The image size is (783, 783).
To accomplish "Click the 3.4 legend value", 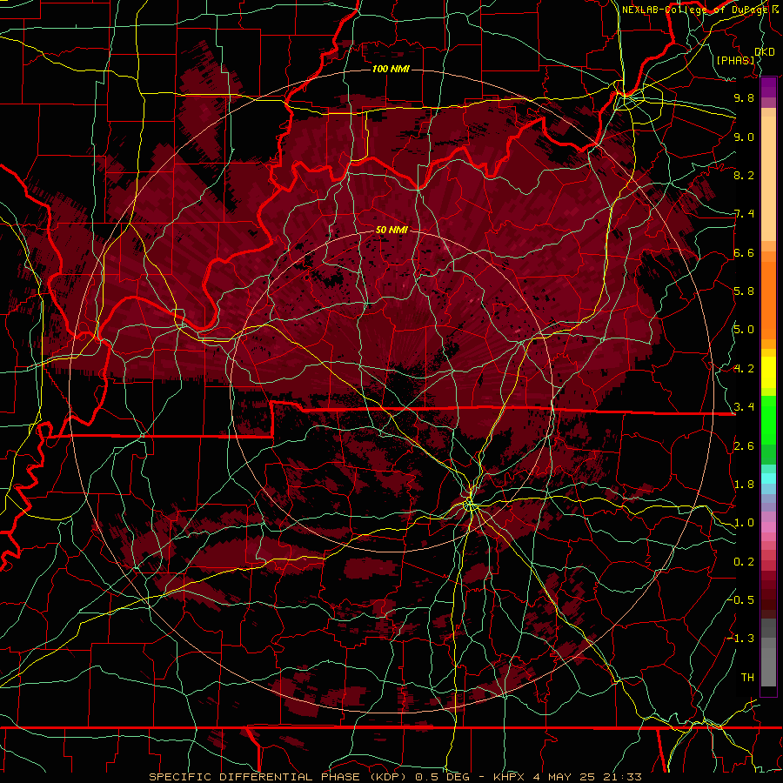I will point(744,407).
